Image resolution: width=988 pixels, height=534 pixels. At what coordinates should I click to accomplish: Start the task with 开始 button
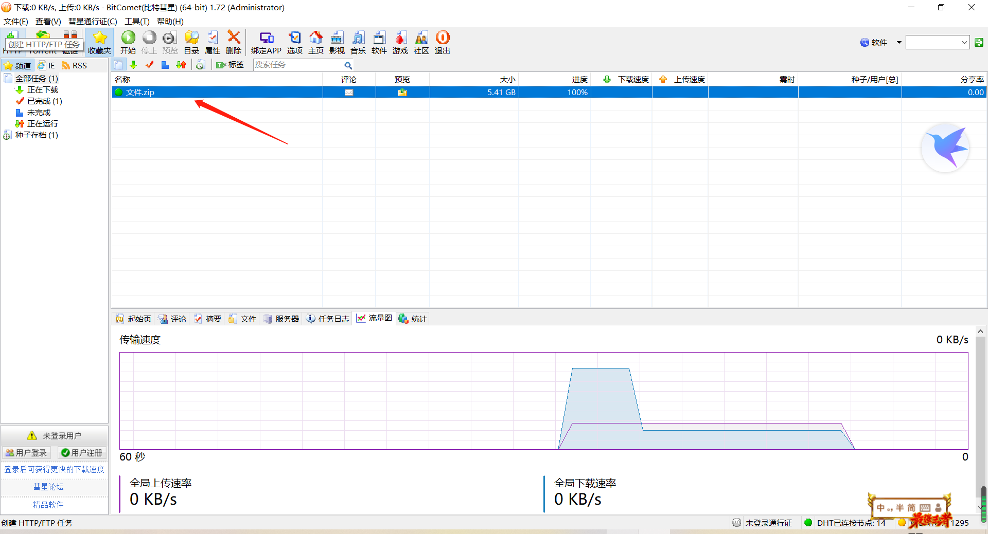[128, 42]
